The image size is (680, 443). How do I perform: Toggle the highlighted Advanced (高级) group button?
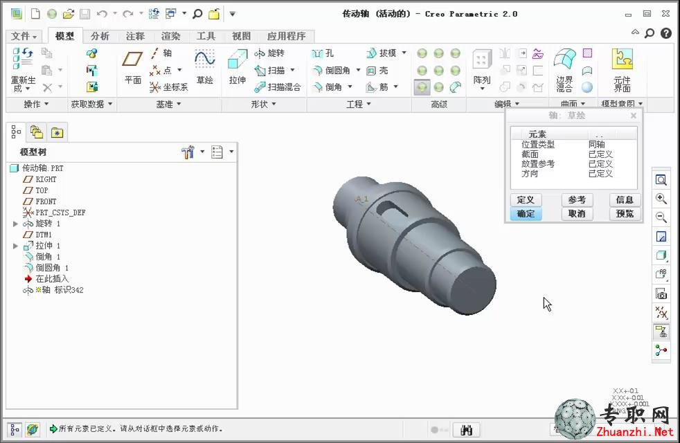pos(422,87)
